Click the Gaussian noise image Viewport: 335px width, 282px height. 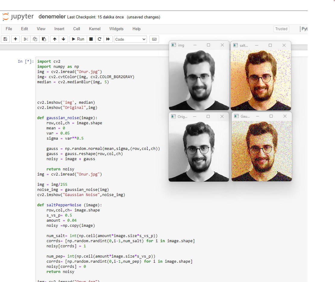pyautogui.click(x=262, y=151)
